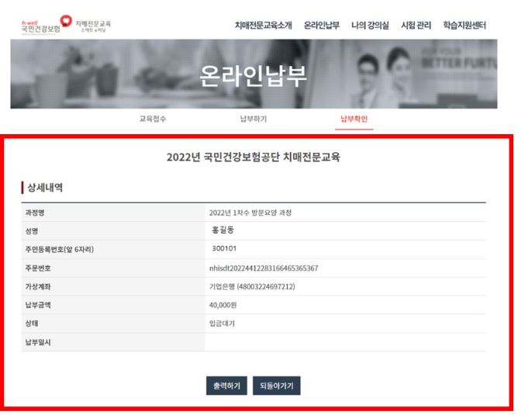Go to 나의 강의실 menu

370,25
